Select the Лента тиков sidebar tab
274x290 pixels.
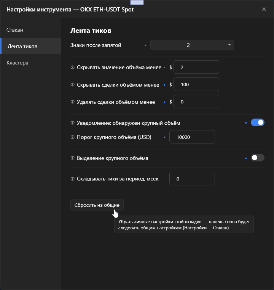click(x=30, y=46)
